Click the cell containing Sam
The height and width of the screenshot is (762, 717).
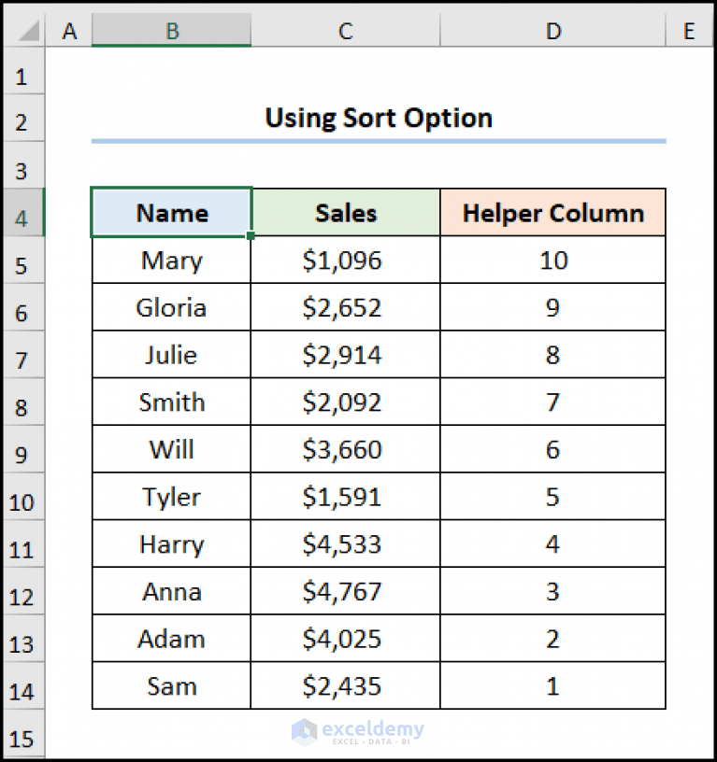pos(171,685)
